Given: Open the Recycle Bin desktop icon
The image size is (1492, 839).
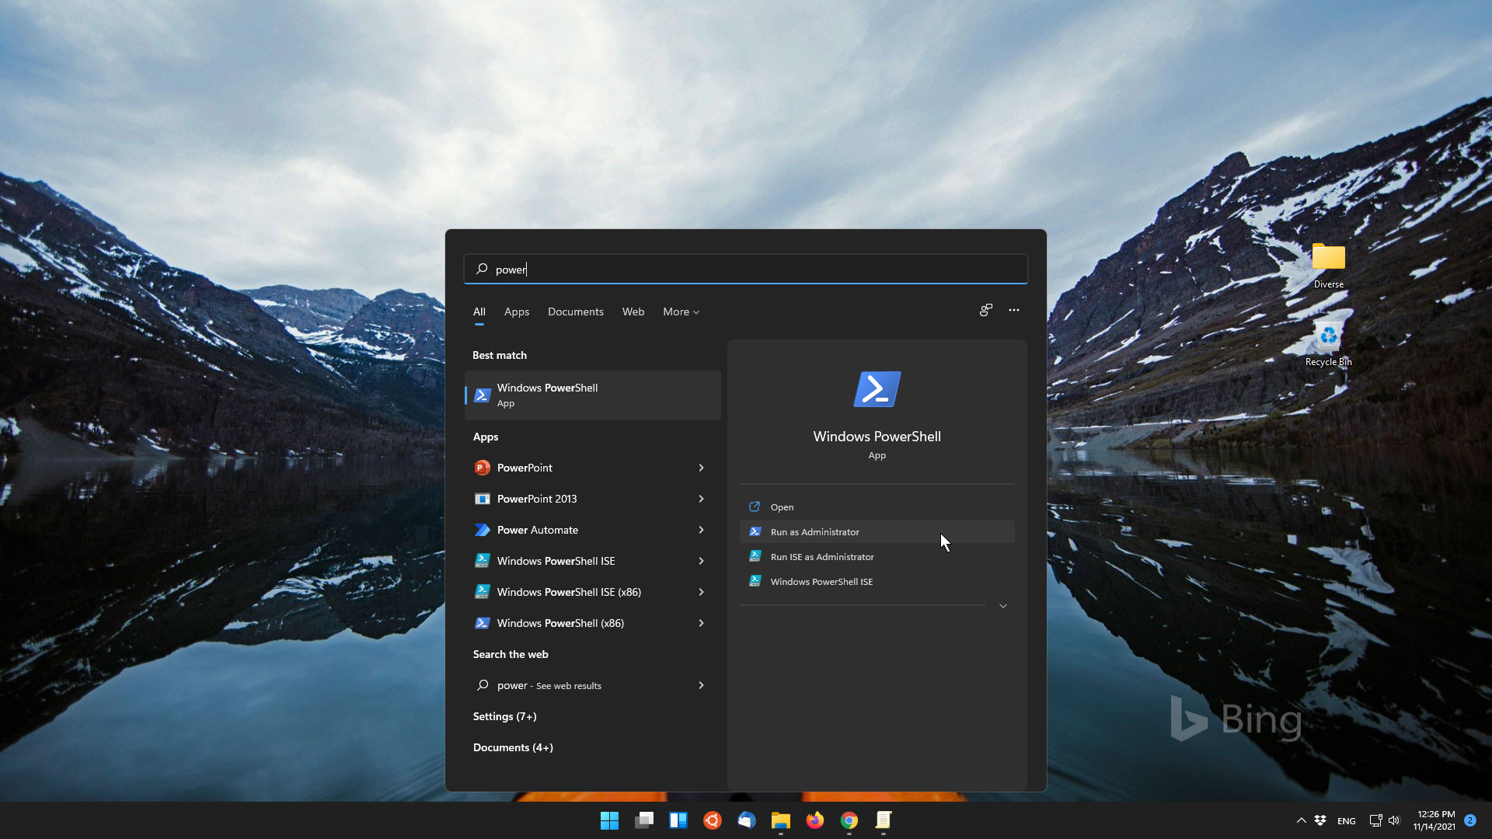Looking at the screenshot, I should pyautogui.click(x=1329, y=344).
